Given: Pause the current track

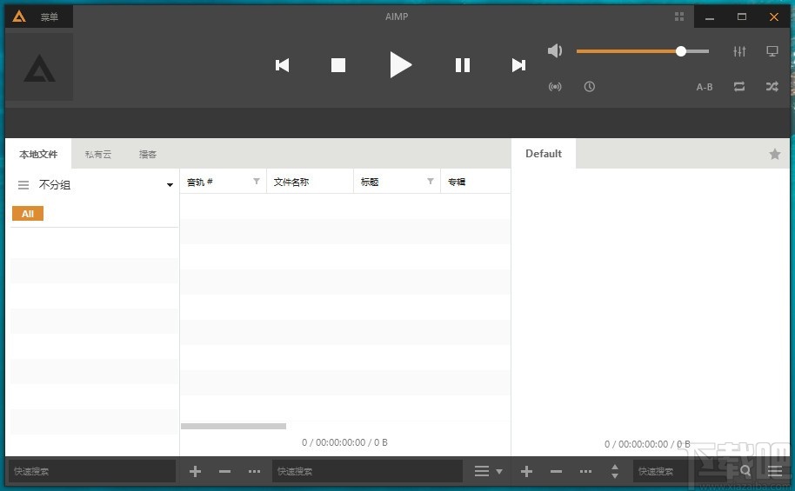Looking at the screenshot, I should point(463,65).
